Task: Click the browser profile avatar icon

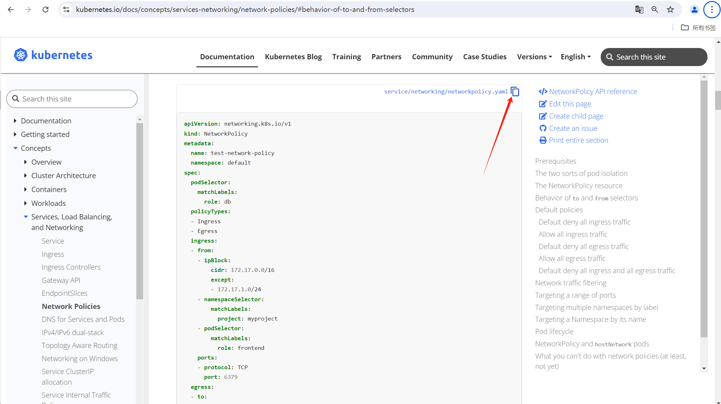Action: pyautogui.click(x=694, y=9)
